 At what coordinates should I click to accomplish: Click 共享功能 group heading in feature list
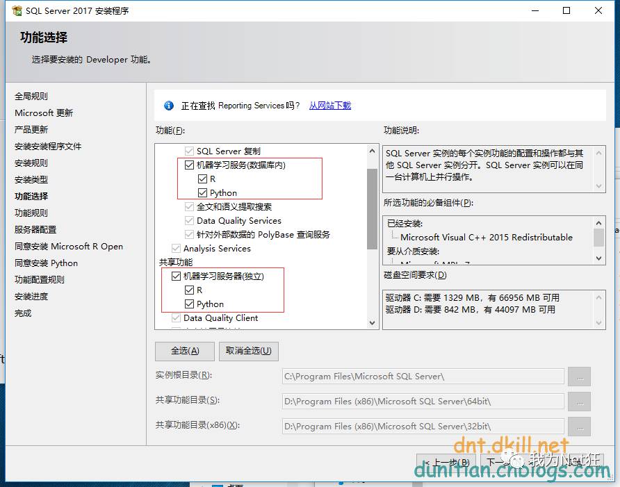pos(176,263)
